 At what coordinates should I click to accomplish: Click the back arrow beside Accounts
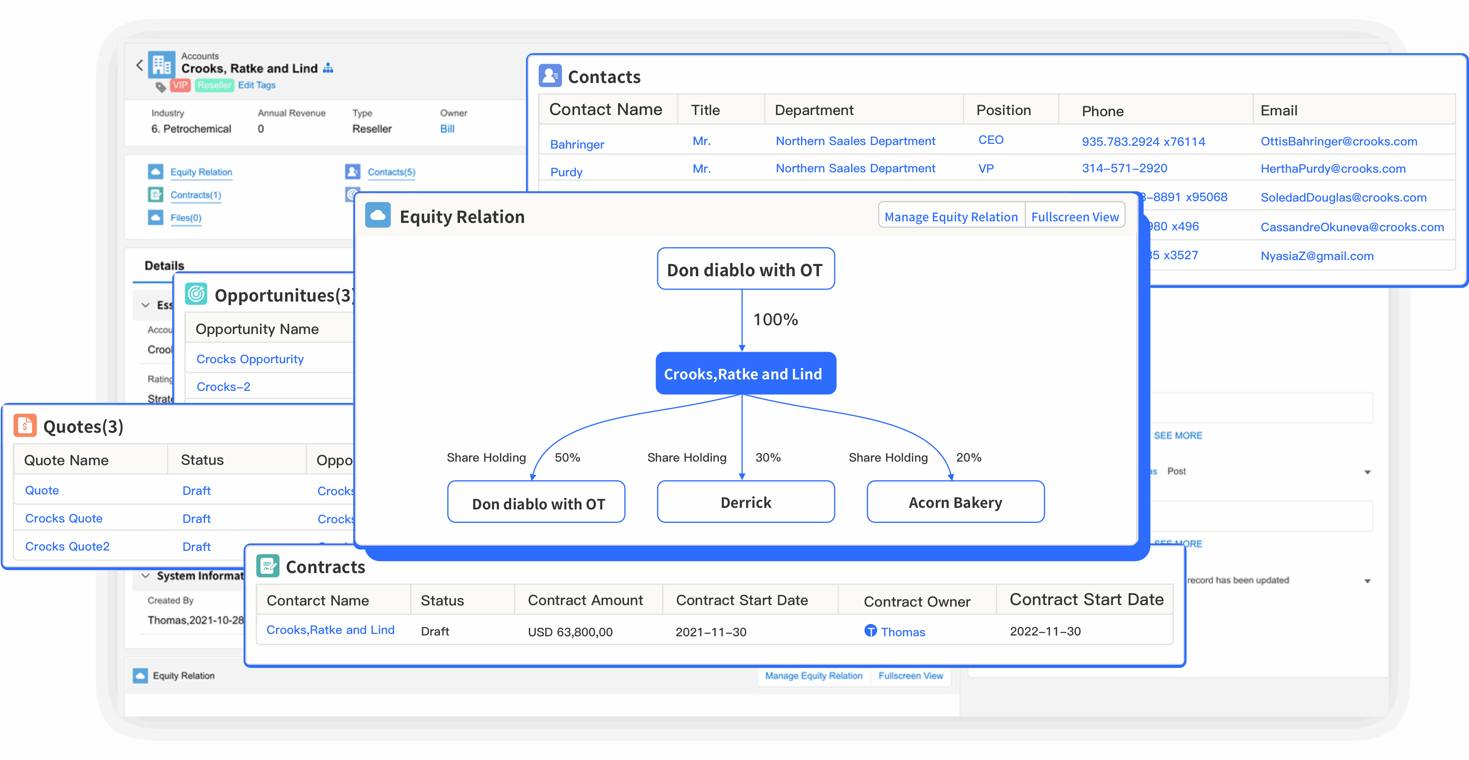click(x=140, y=66)
